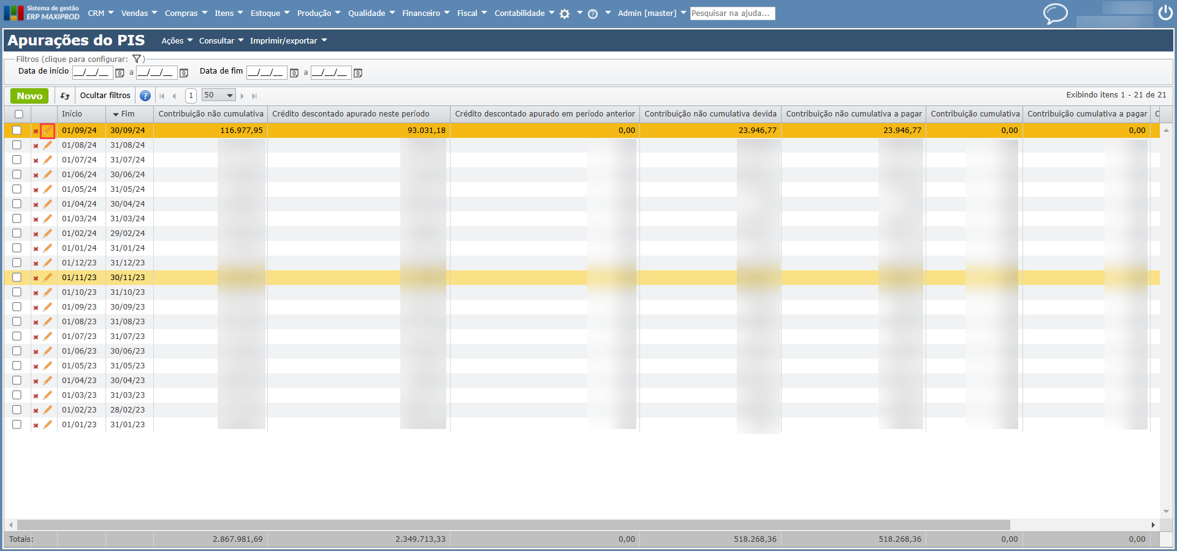Open the Estoque menu
1177x551 pixels.
pyautogui.click(x=270, y=13)
